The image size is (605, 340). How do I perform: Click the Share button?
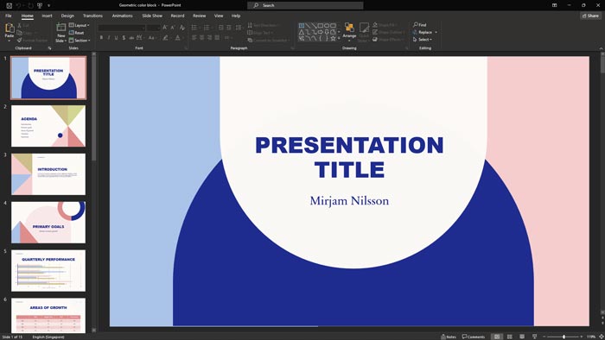(590, 16)
